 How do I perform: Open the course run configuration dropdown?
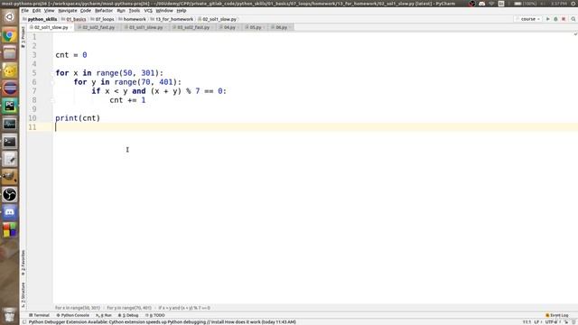tap(528, 19)
